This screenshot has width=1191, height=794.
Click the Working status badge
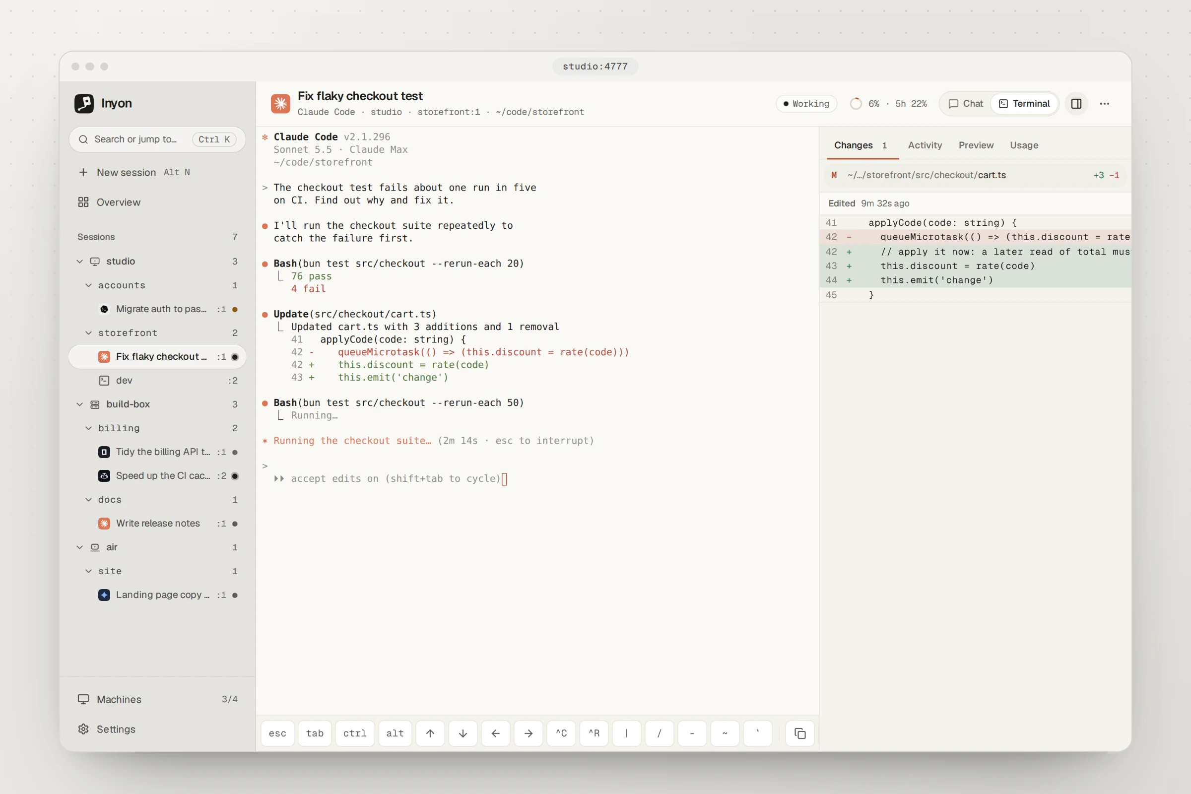(806, 104)
